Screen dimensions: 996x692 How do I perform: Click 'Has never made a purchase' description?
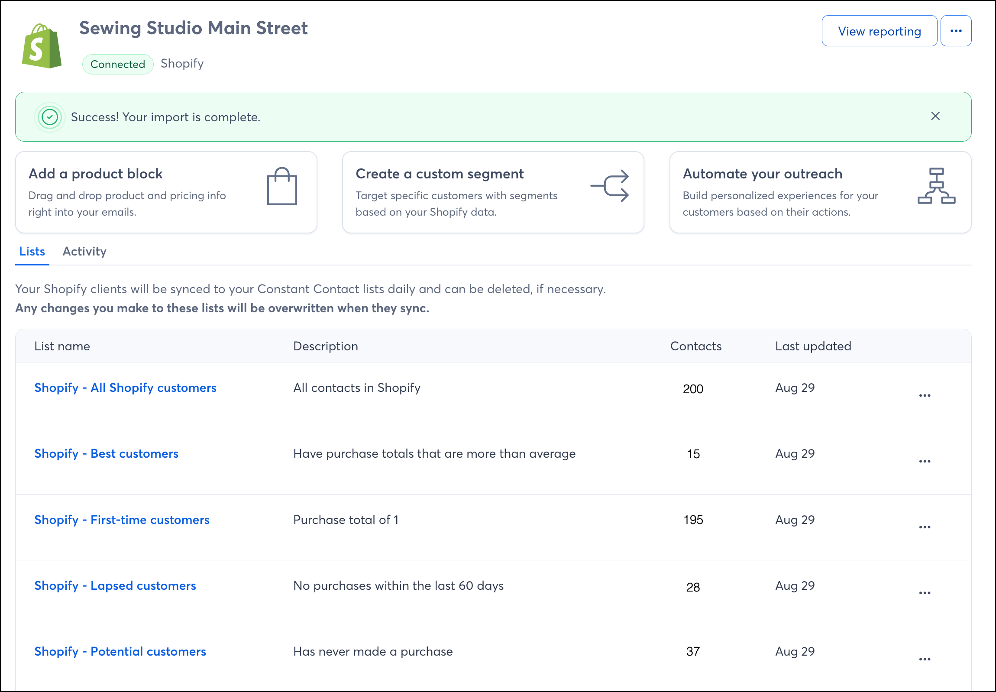(x=373, y=651)
